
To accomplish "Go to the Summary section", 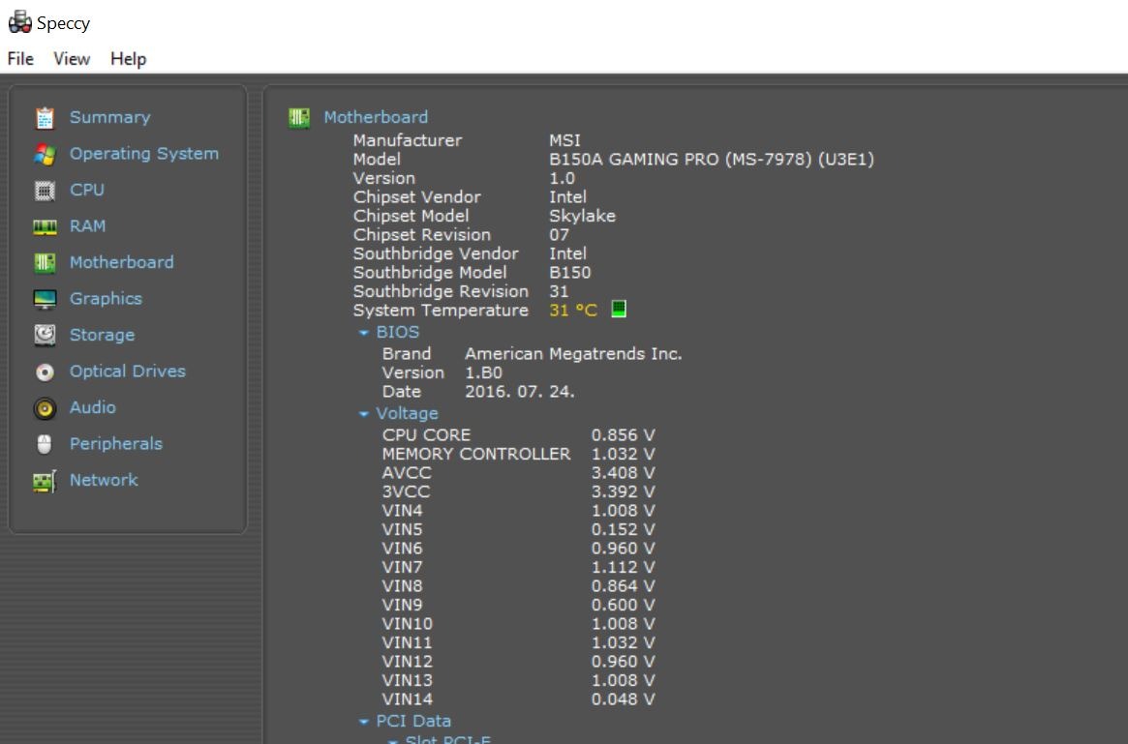I will (109, 117).
